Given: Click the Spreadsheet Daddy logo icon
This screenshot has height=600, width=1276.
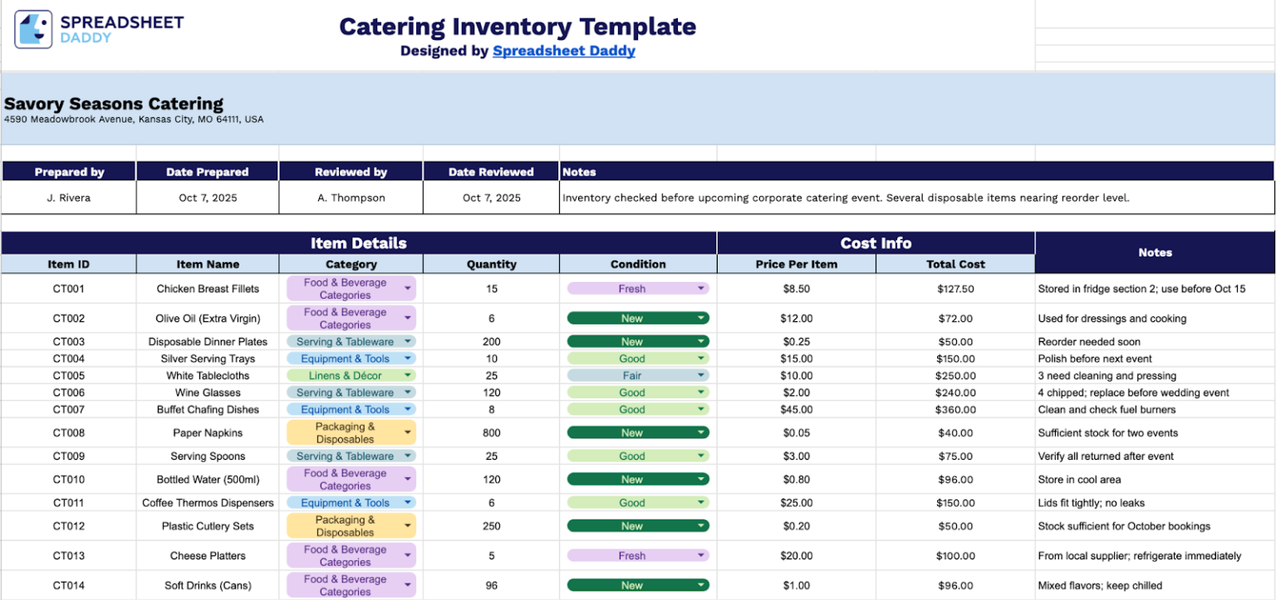Looking at the screenshot, I should pyautogui.click(x=33, y=29).
